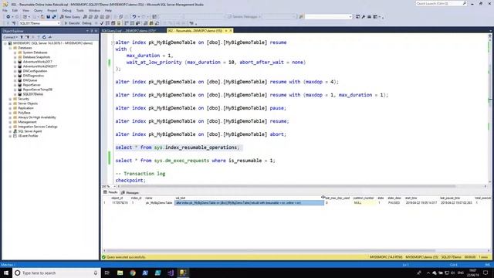Screen dimensions: 494x278
Task: Click the SSMS icon on the taskbar
Action: tap(183, 273)
